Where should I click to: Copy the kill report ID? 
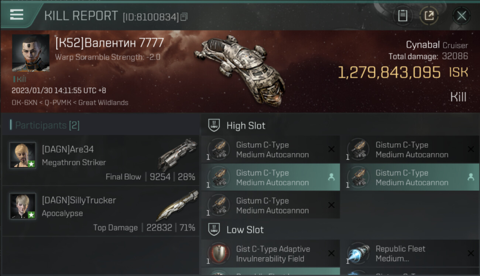coord(184,17)
